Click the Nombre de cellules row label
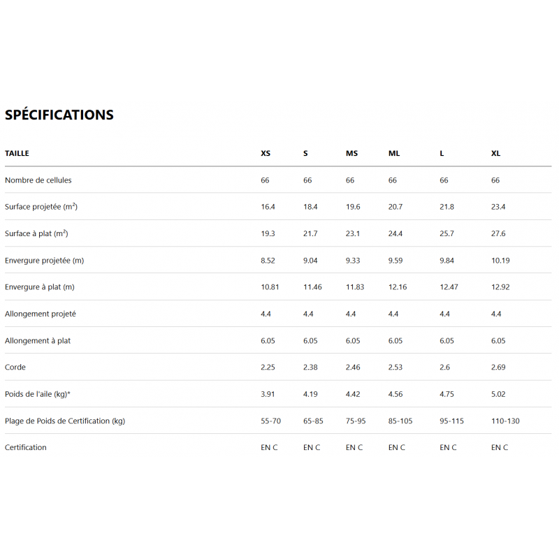Viewport: 559px width, 559px height. (x=38, y=180)
